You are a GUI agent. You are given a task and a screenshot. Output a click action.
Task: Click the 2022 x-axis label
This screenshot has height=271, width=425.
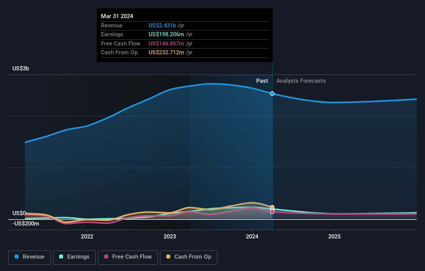point(87,236)
